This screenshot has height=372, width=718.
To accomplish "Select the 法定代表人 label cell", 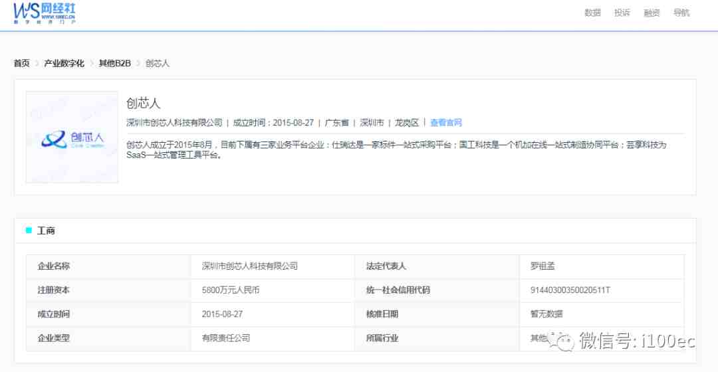I will click(437, 266).
